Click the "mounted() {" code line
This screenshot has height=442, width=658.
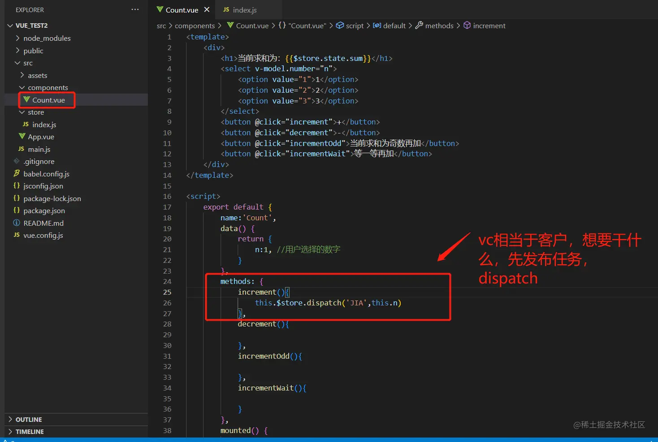[244, 430]
